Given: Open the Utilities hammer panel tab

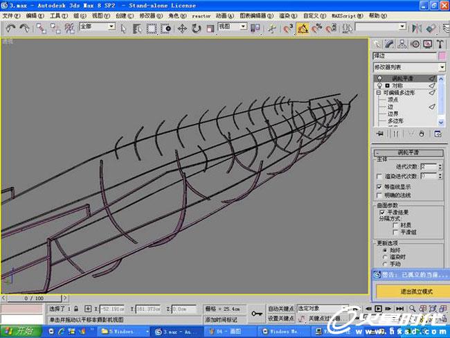Looking at the screenshot, I should tap(440, 44).
